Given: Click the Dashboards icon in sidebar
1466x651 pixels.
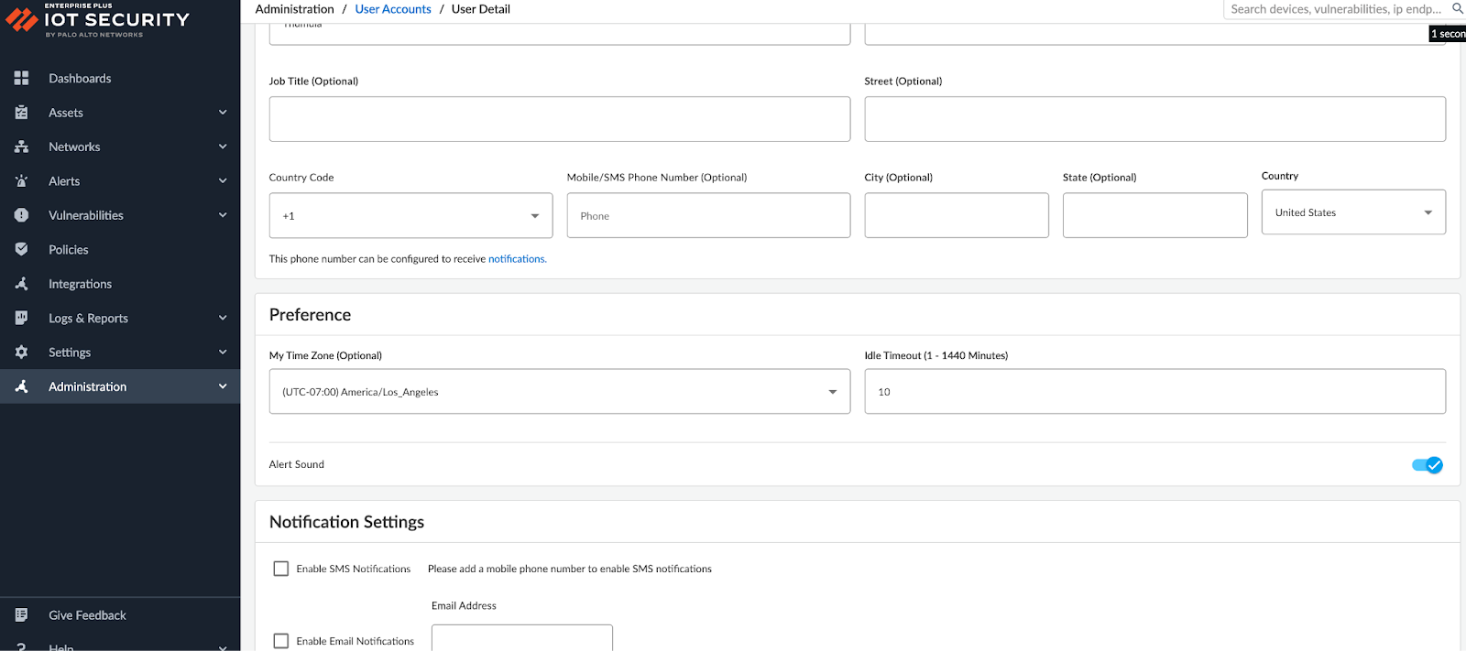Looking at the screenshot, I should point(22,79).
